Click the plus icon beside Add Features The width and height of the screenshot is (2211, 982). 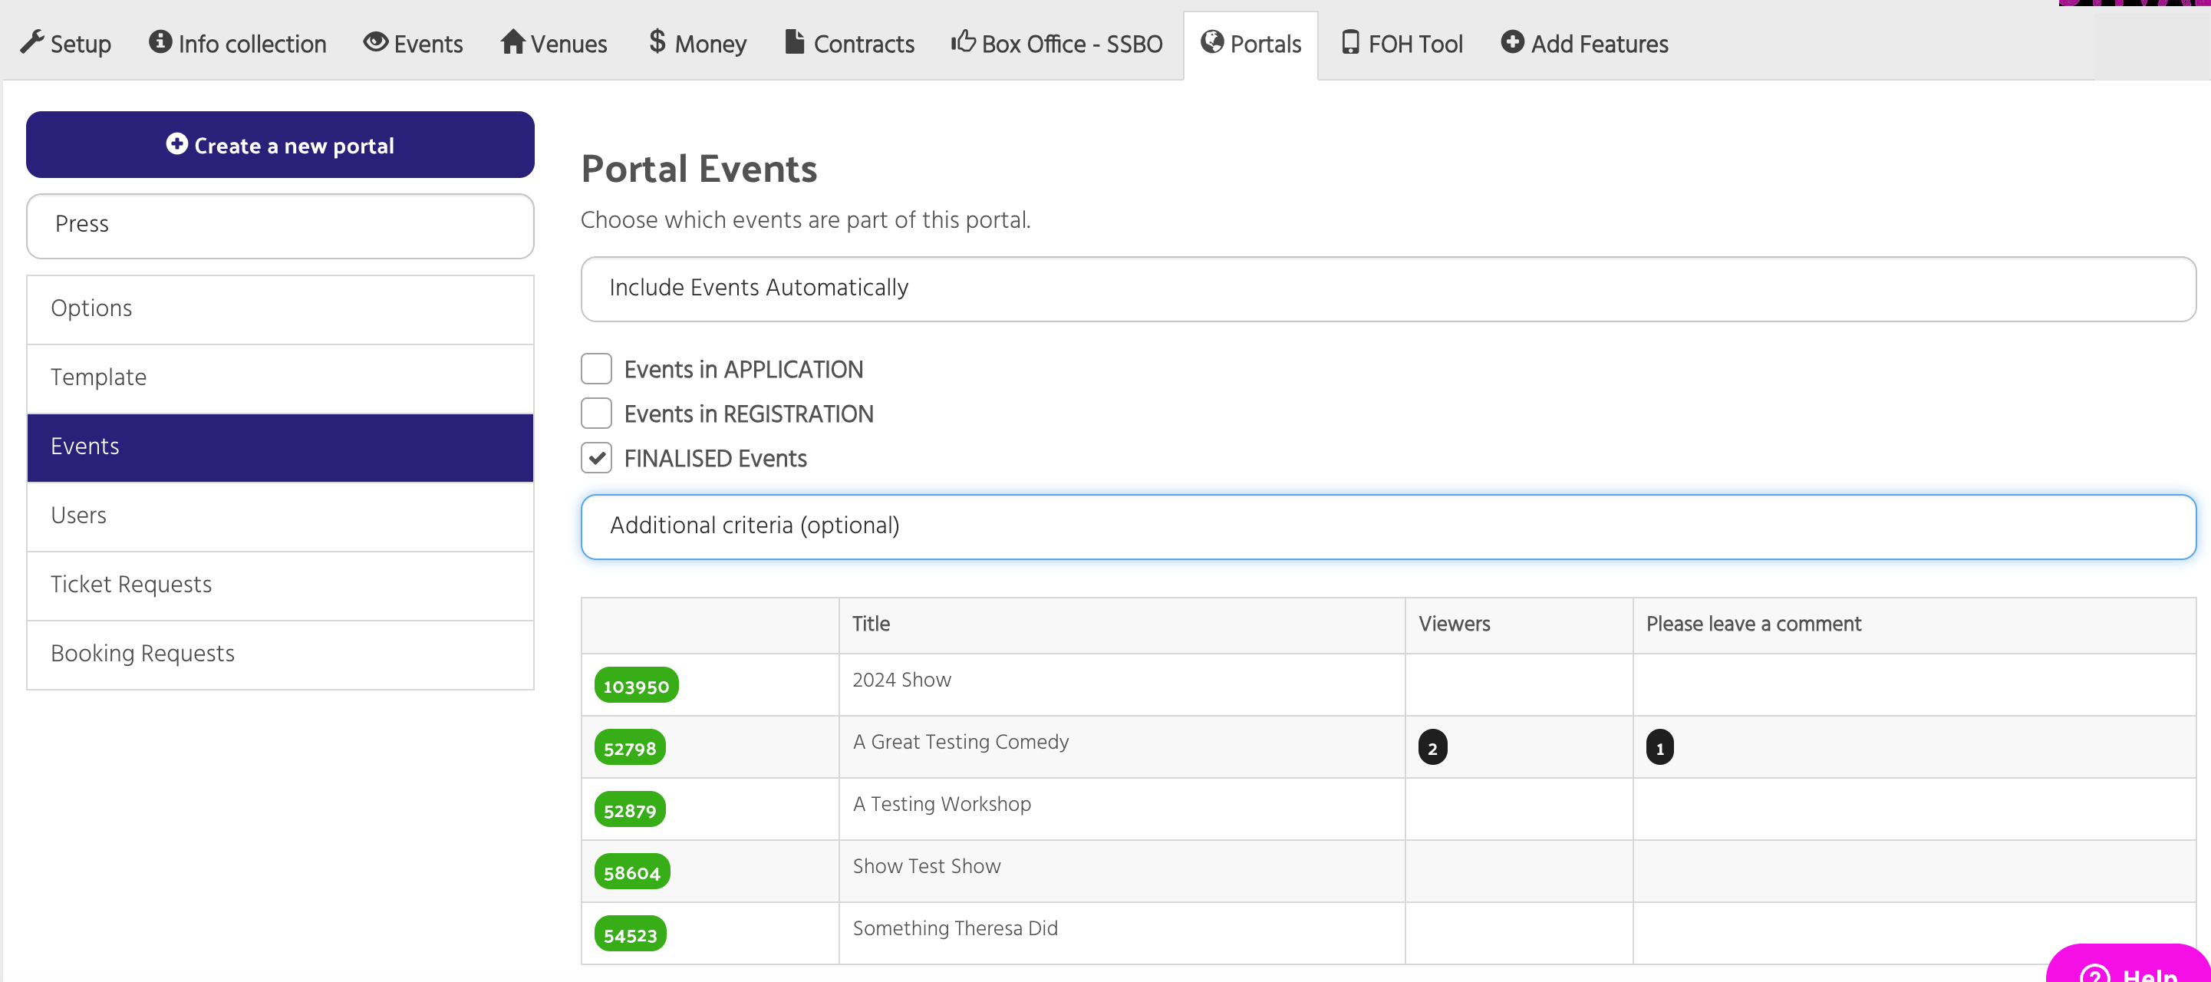(1511, 41)
